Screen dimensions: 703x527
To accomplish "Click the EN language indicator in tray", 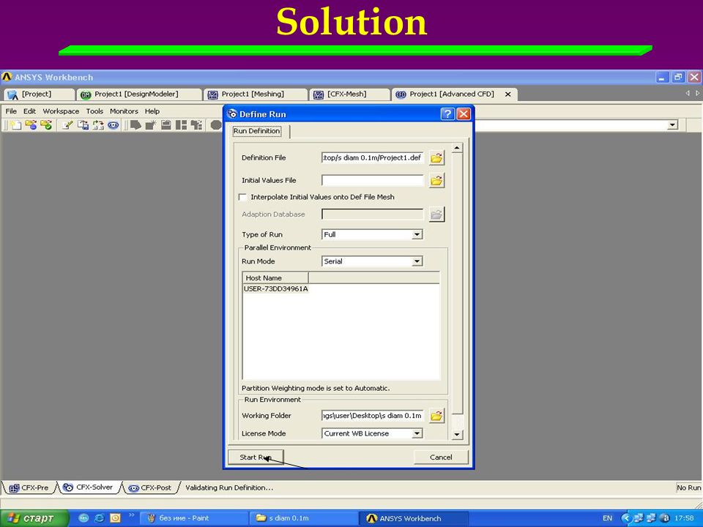I will click(x=607, y=518).
